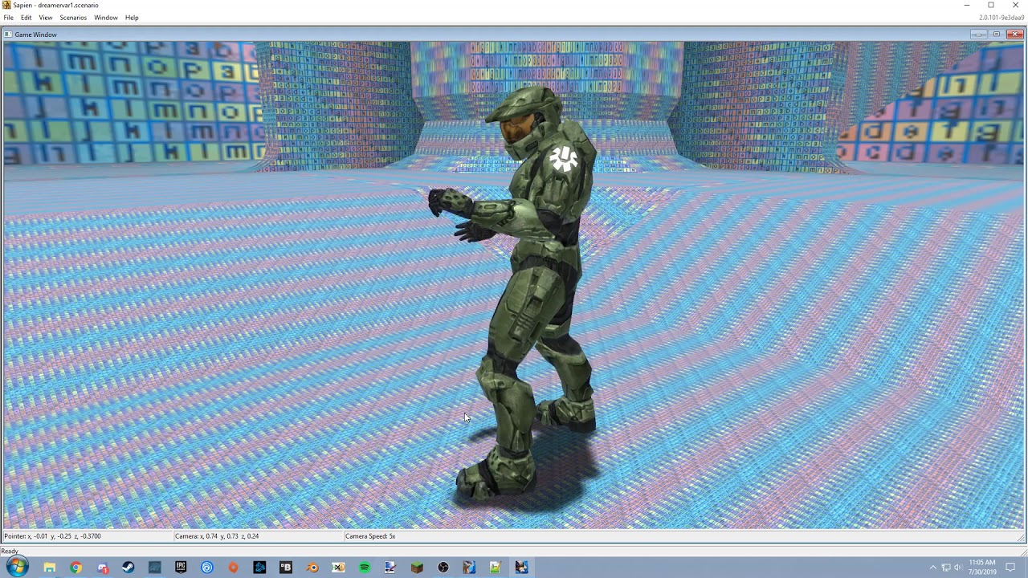Open the File menu
The height and width of the screenshot is (578, 1028).
click(x=8, y=18)
